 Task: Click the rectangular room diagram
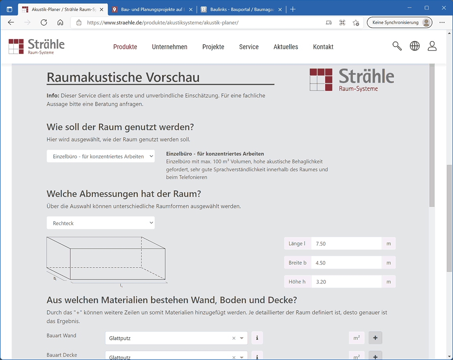[x=107, y=262]
